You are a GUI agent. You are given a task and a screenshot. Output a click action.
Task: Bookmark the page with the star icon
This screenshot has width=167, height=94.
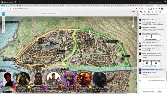pyautogui.click(x=142, y=9)
